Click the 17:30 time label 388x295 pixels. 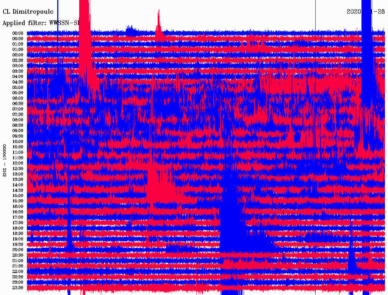click(18, 223)
